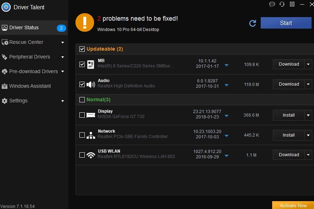Expand Network driver version dropdown arrow
Screen dimensions: 314x209
click(x=226, y=136)
